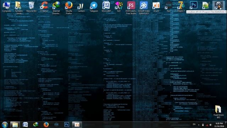Click the network tray icon
The image size is (227, 128).
coord(207,125)
